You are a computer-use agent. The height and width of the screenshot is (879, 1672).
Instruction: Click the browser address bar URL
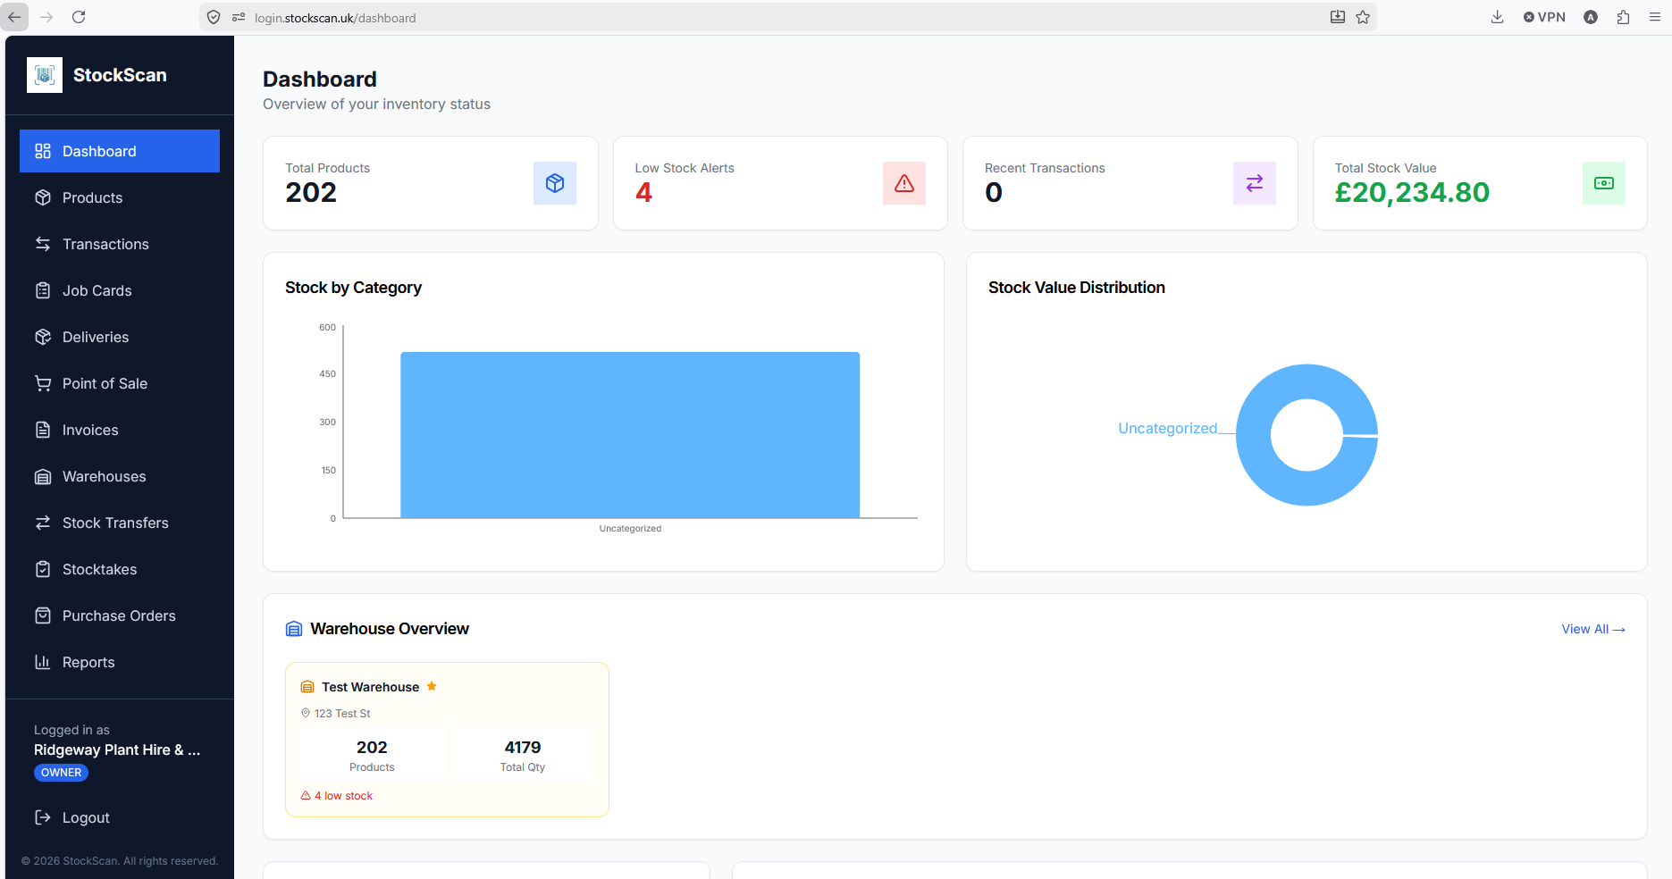point(335,18)
